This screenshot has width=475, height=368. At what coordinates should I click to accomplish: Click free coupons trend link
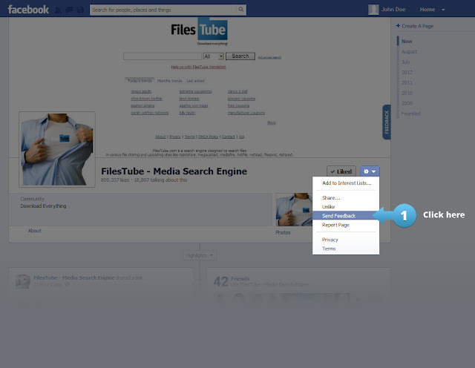point(238,105)
